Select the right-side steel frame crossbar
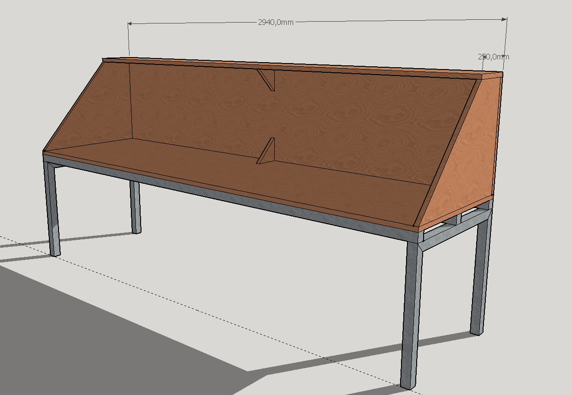 pyautogui.click(x=454, y=232)
